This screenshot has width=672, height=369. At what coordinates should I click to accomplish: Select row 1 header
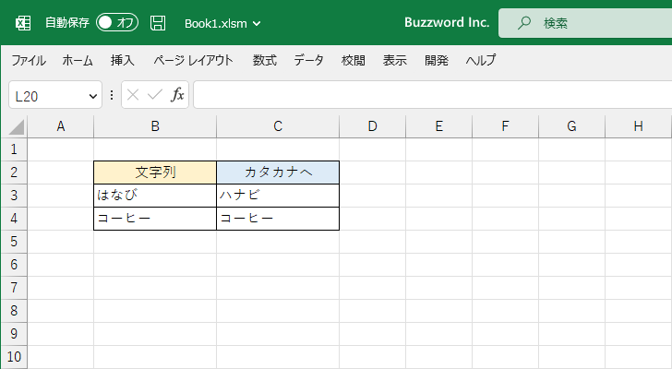[14, 149]
